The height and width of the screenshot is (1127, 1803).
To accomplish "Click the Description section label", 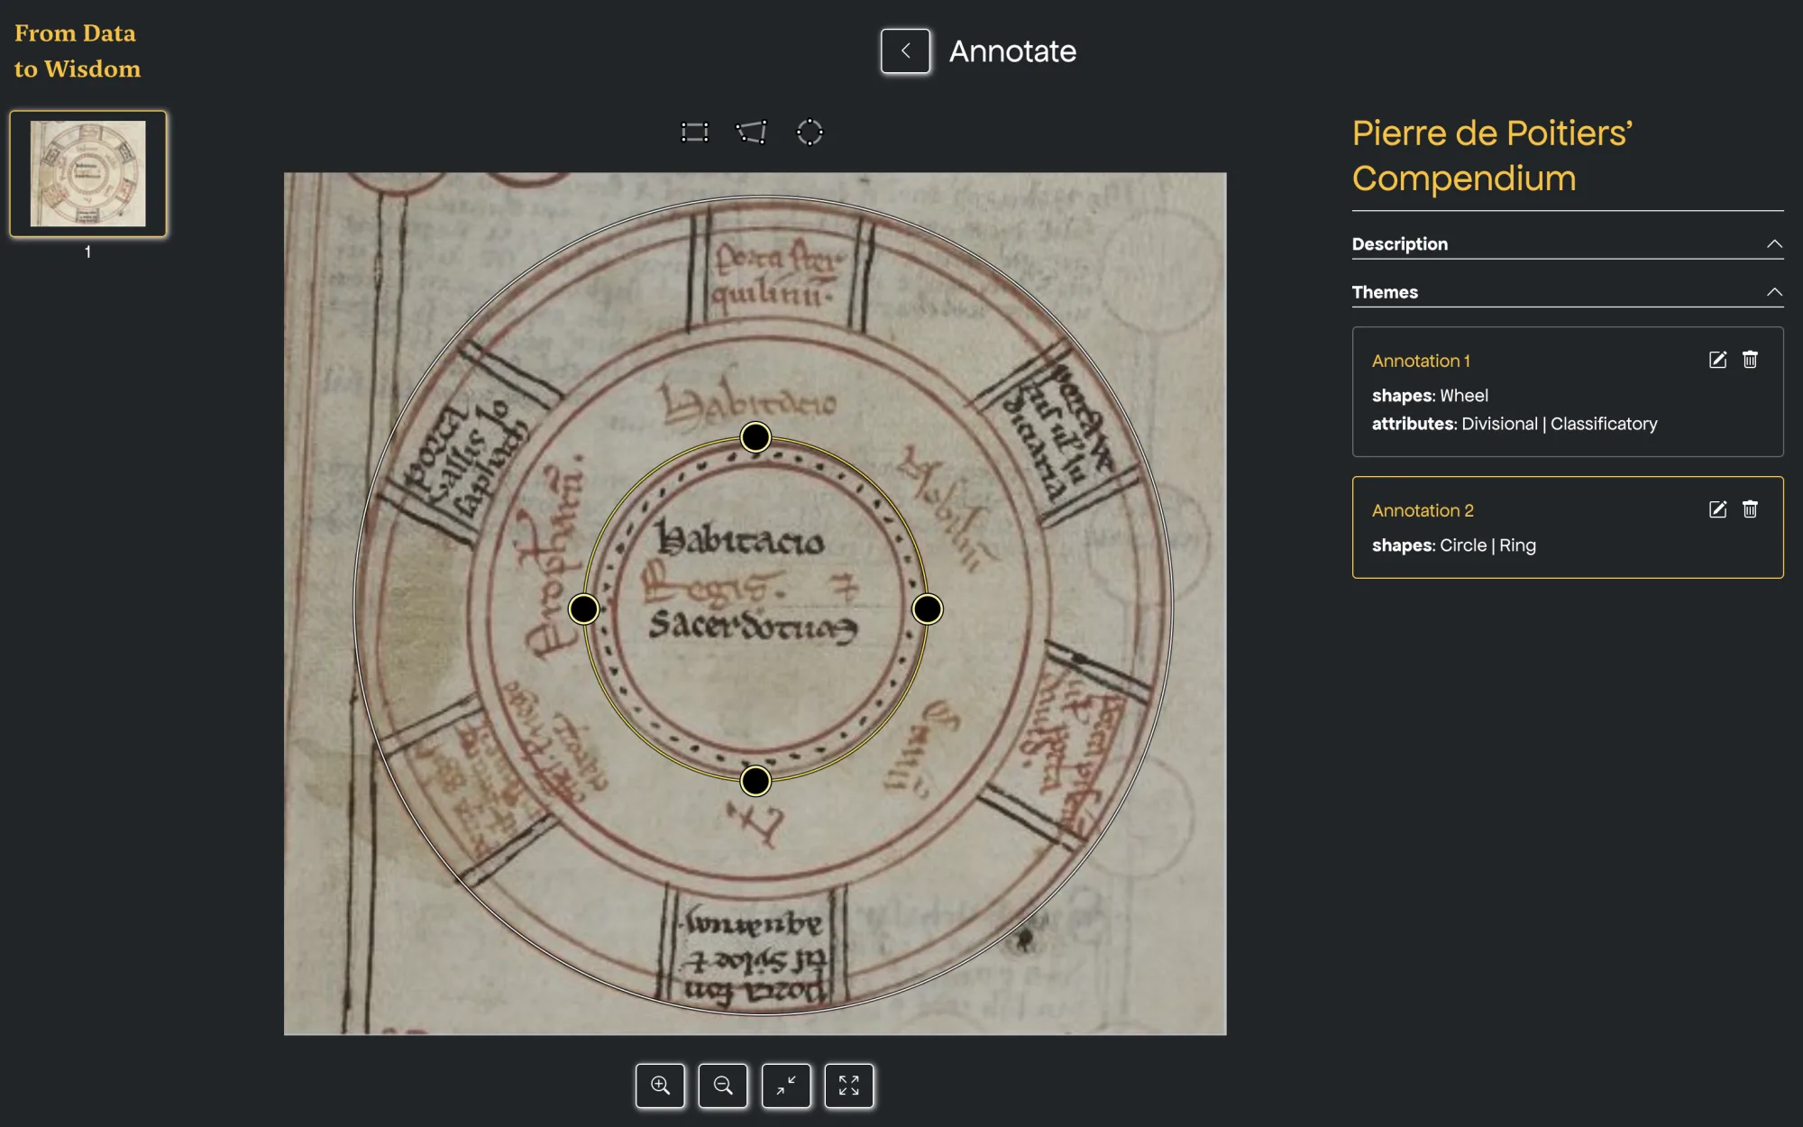I will (1400, 244).
